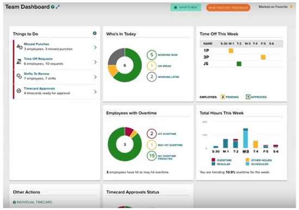Click '3 employees, 3 missed punches' text
Screen dimensions: 299x210
coord(48,49)
